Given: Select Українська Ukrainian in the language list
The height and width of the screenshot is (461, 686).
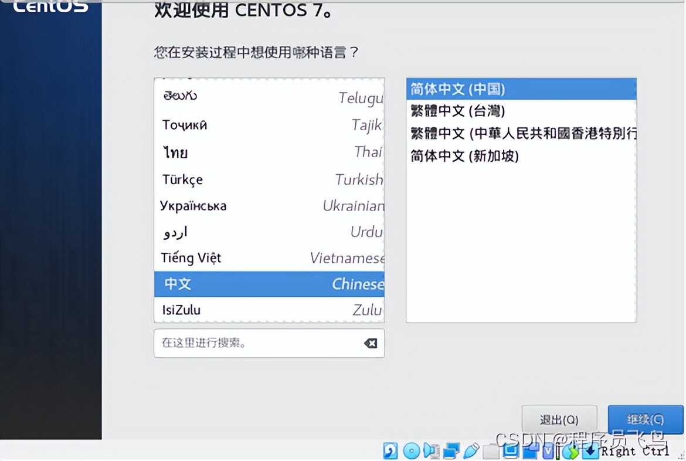Looking at the screenshot, I should [x=269, y=206].
